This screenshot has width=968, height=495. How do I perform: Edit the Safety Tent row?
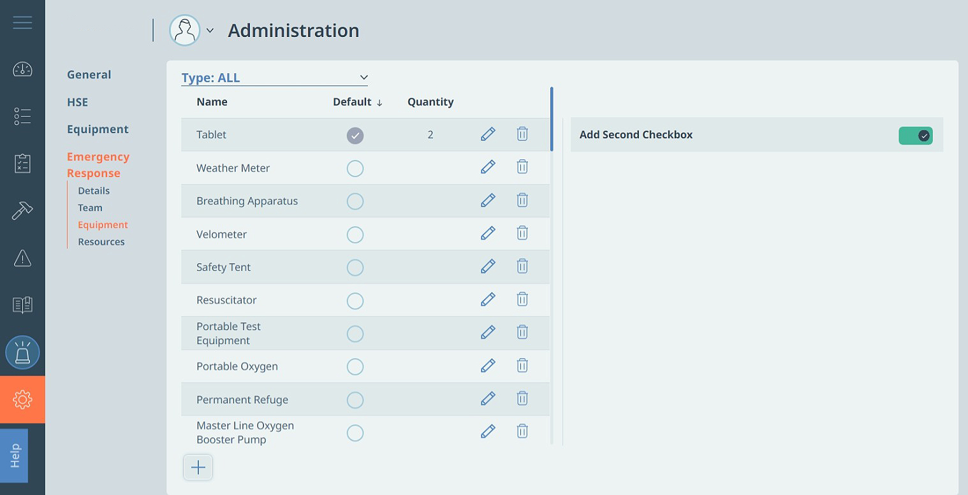point(488,266)
